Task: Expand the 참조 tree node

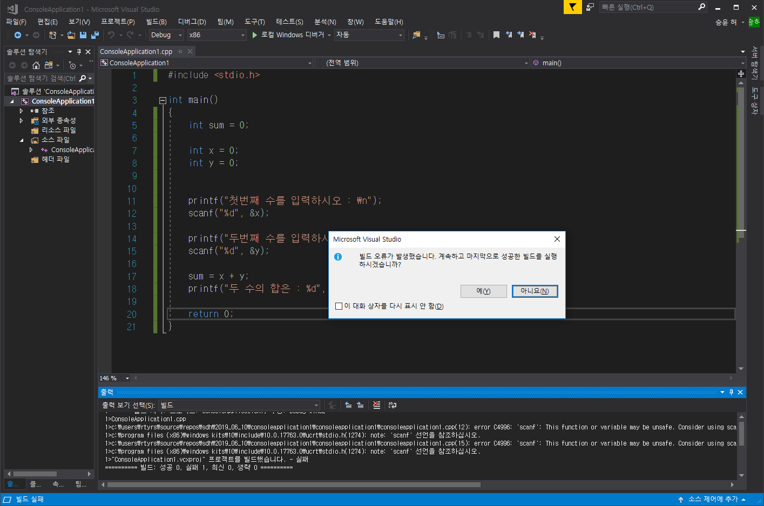Action: coord(21,111)
